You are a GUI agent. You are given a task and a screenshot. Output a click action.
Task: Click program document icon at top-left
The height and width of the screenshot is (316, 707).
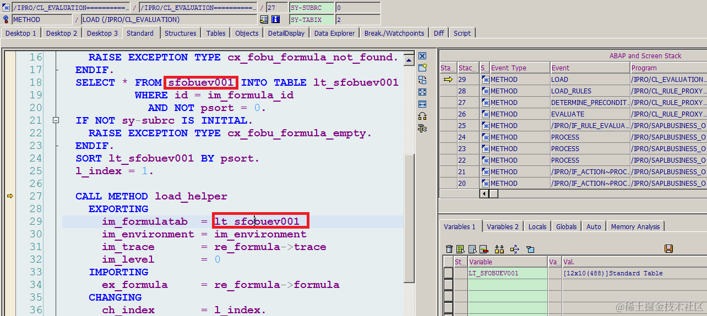click(x=7, y=8)
